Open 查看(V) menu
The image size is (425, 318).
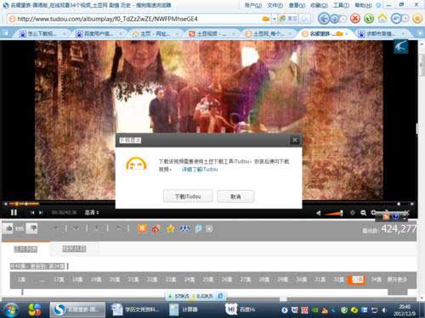point(297,5)
